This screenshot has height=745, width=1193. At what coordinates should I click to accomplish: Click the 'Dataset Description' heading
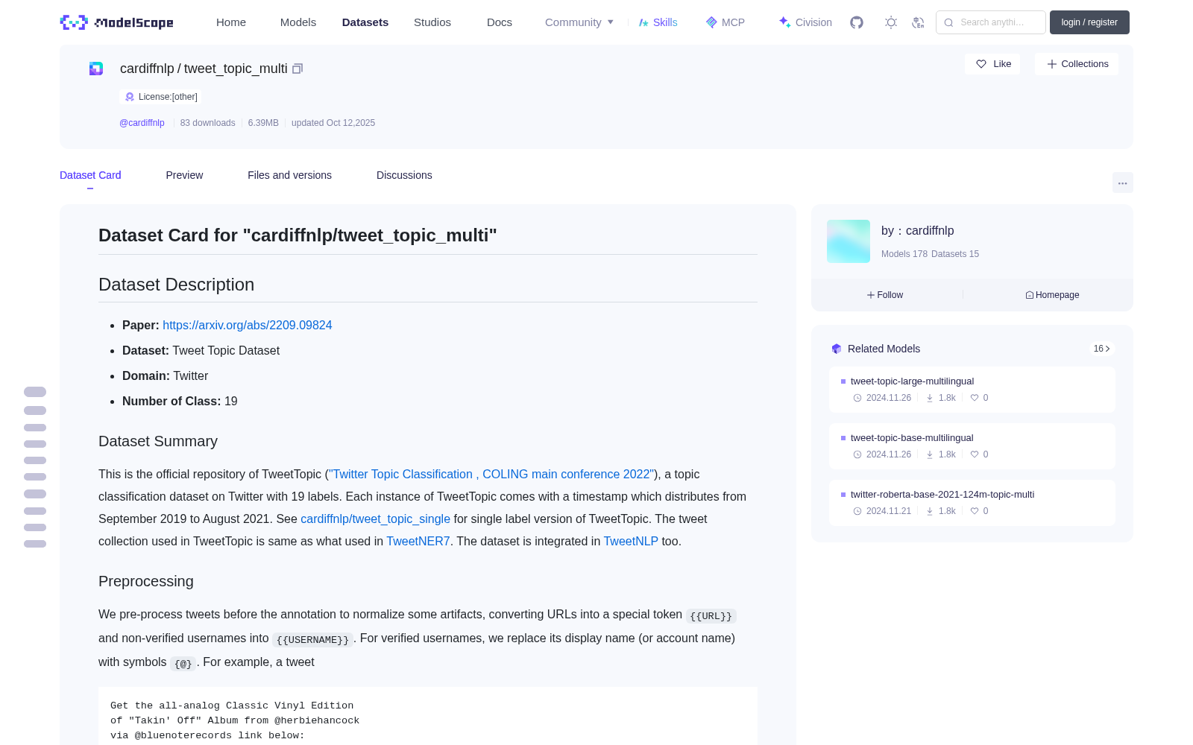pyautogui.click(x=177, y=285)
